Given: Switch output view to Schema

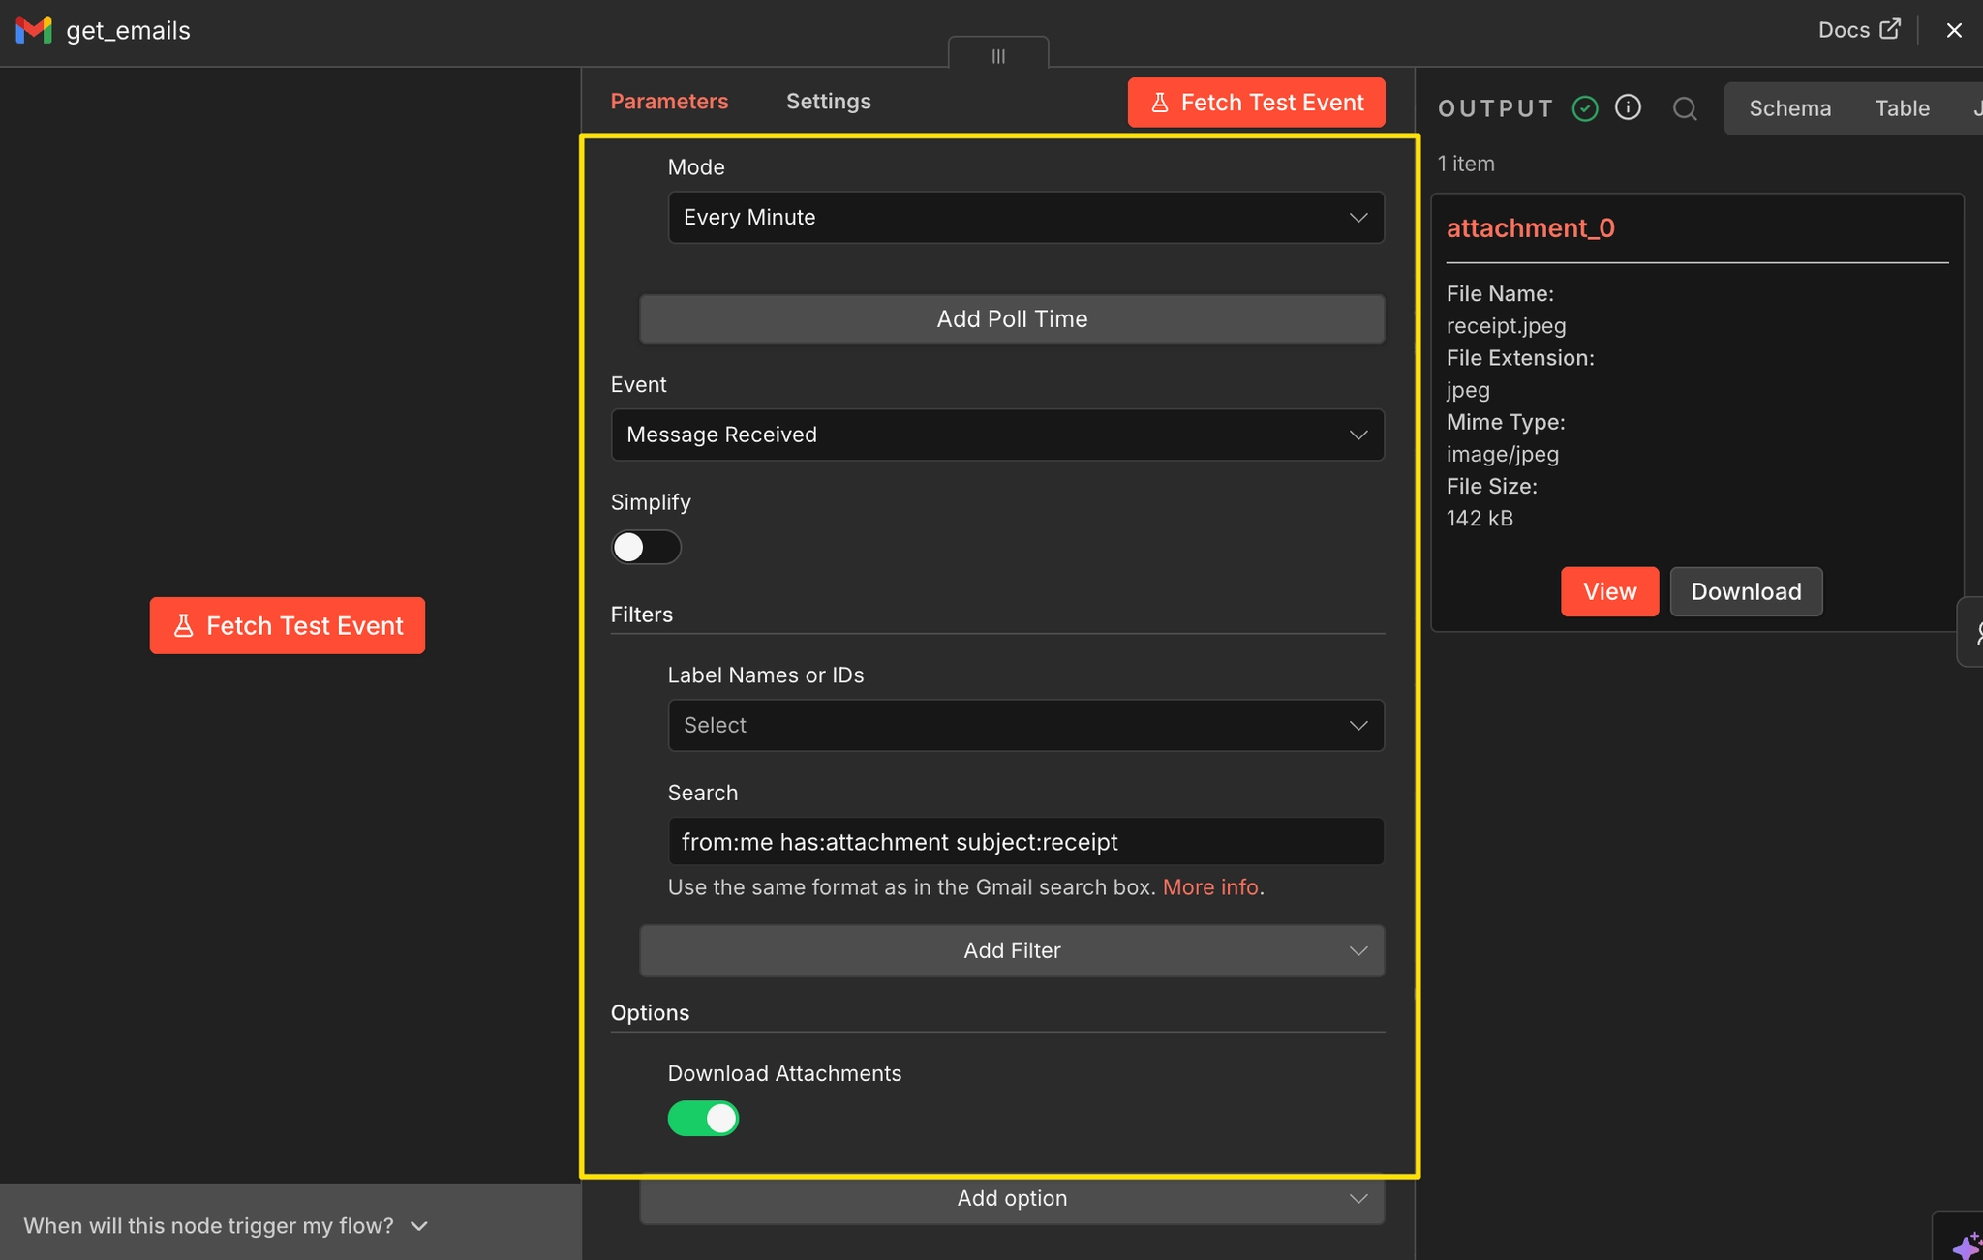Looking at the screenshot, I should point(1790,108).
